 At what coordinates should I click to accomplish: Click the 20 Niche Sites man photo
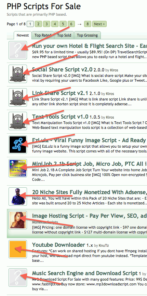pos(18,197)
